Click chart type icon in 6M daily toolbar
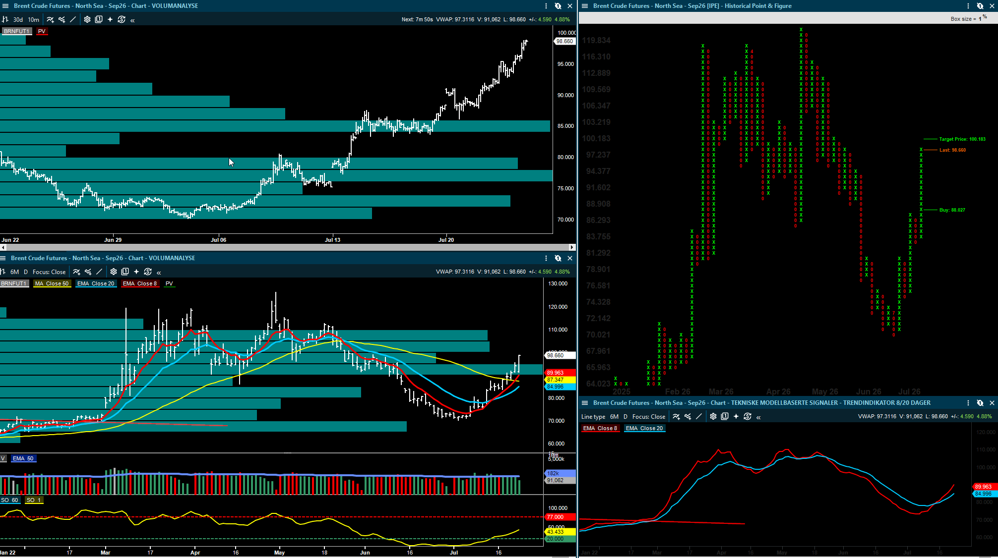 2,272
